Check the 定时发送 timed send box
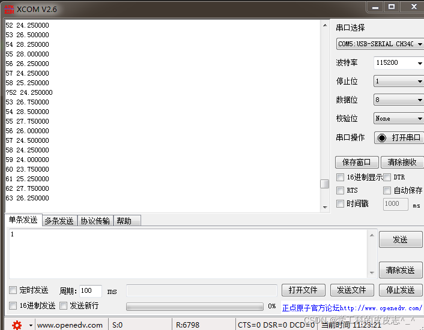The width and height of the screenshot is (424, 330). click(x=13, y=290)
